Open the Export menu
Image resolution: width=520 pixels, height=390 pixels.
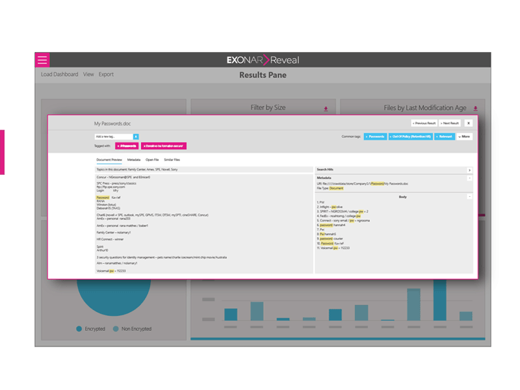coord(106,74)
